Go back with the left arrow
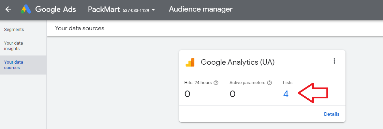This screenshot has height=129, width=383. coord(8,10)
